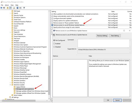Expand the Windows Remote Management (WinRM) node

tap(10, 76)
